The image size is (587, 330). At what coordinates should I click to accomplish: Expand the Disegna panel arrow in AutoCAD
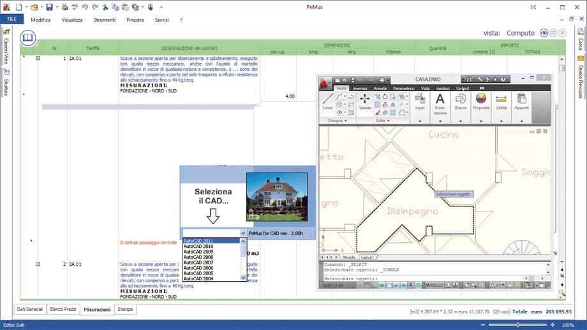(x=346, y=120)
